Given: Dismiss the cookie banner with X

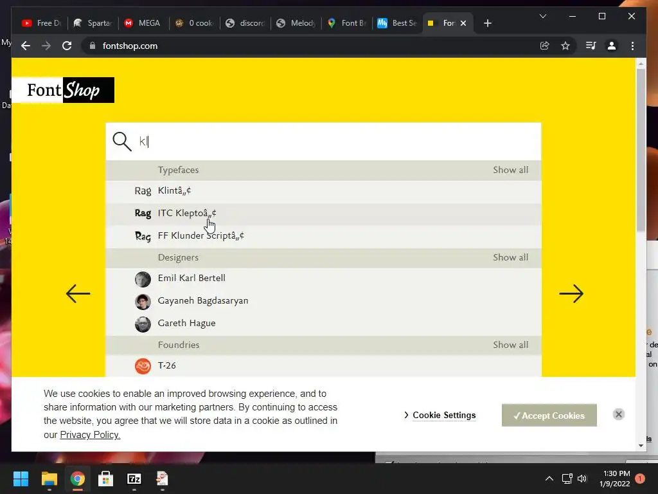Looking at the screenshot, I should 619,415.
